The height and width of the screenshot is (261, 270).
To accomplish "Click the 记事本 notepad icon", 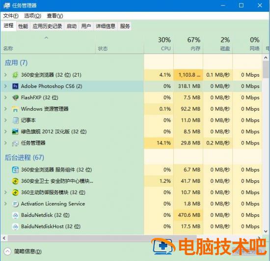I will point(15,120).
